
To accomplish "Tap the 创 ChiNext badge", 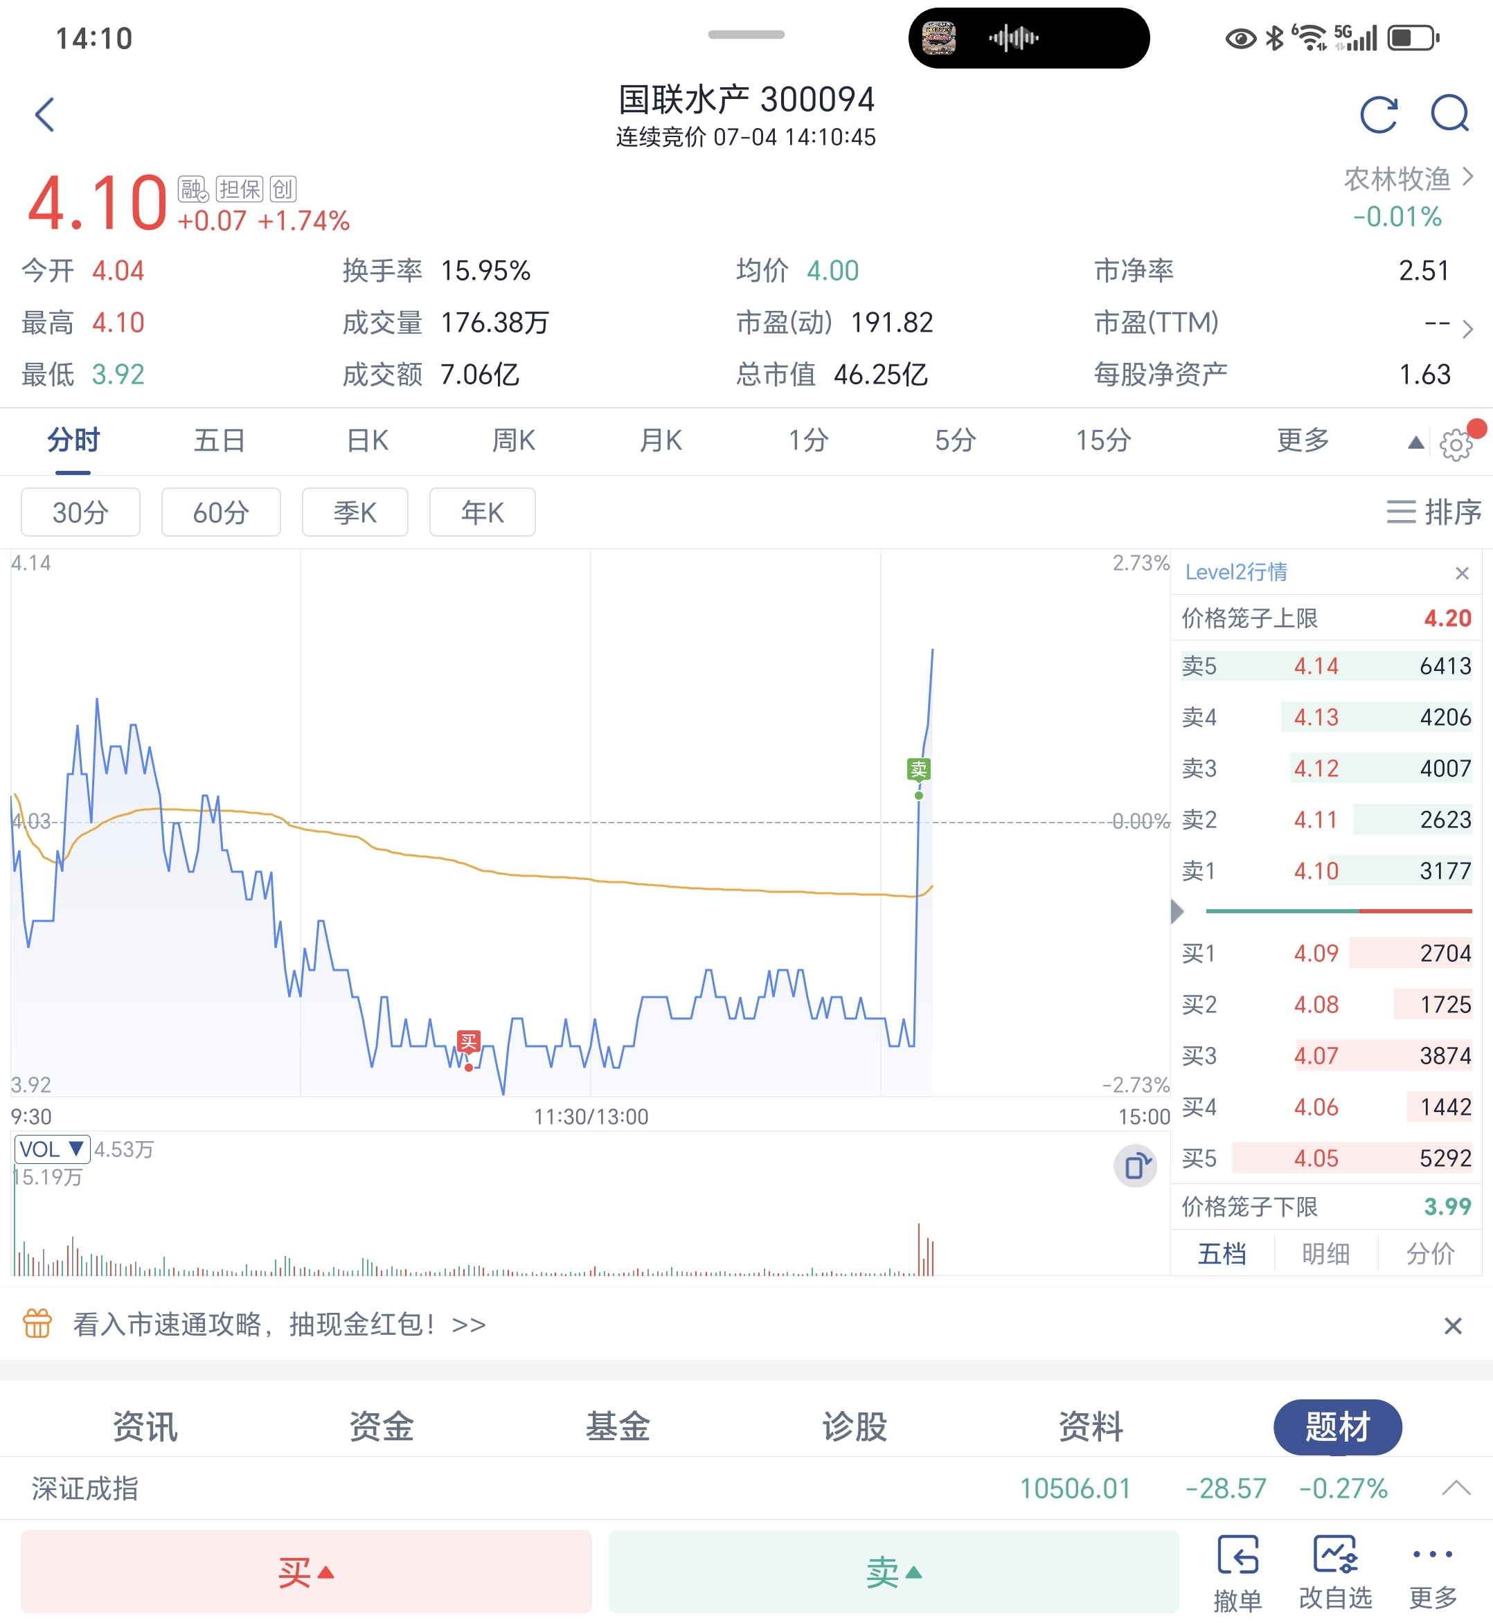I will point(283,189).
